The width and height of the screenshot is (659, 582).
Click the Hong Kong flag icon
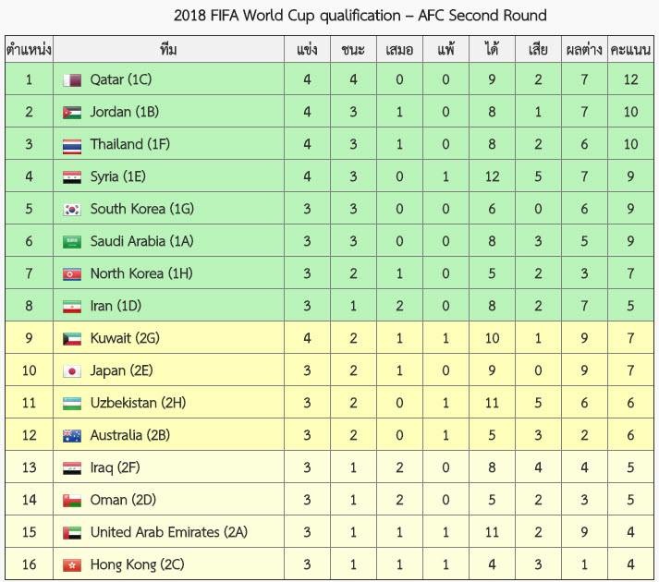pyautogui.click(x=72, y=565)
